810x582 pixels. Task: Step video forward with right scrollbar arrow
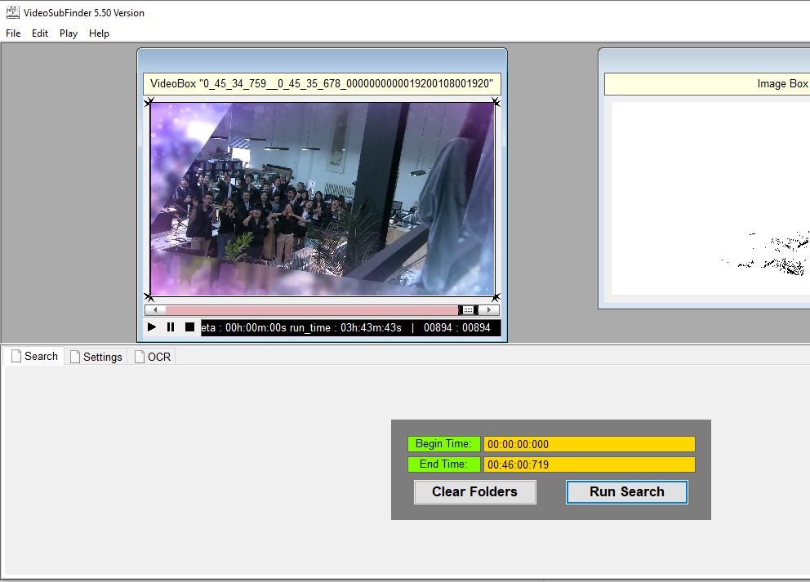[x=489, y=310]
